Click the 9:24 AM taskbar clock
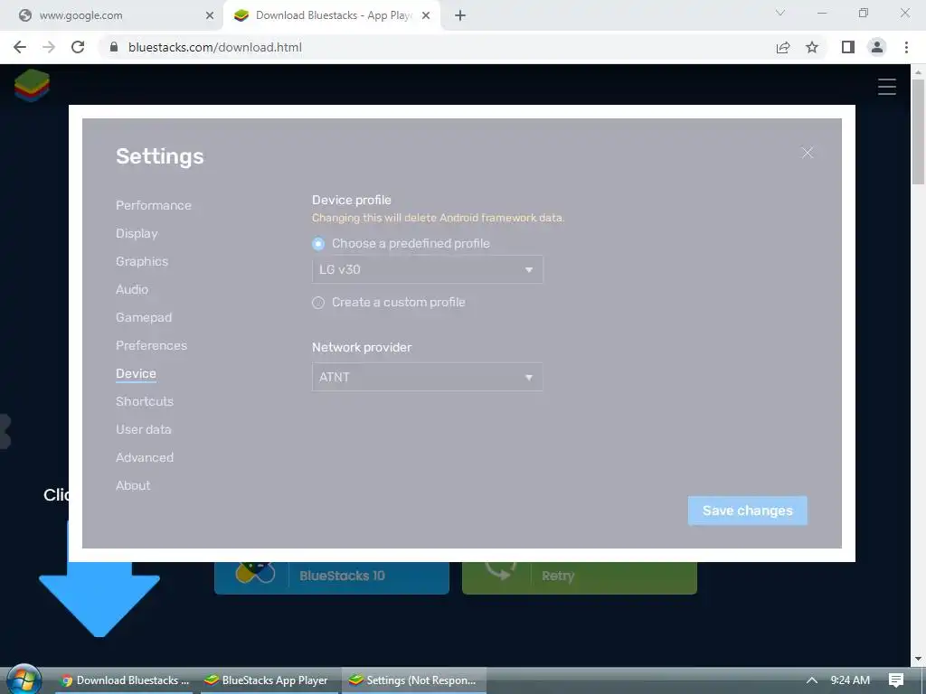The width and height of the screenshot is (926, 694). pyautogui.click(x=850, y=680)
